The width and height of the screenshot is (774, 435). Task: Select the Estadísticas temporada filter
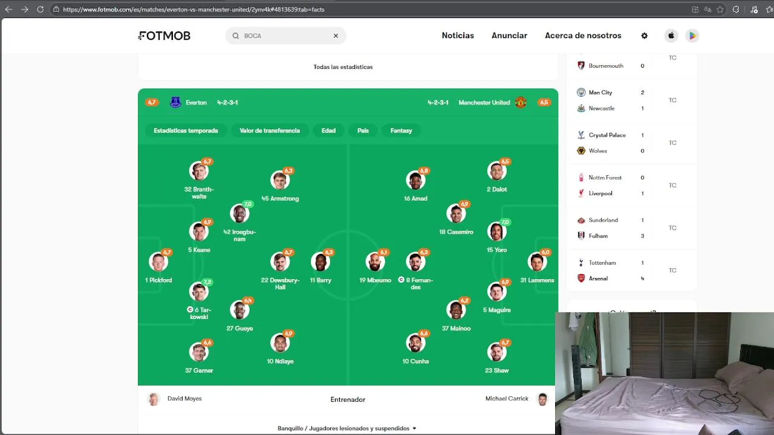click(186, 130)
